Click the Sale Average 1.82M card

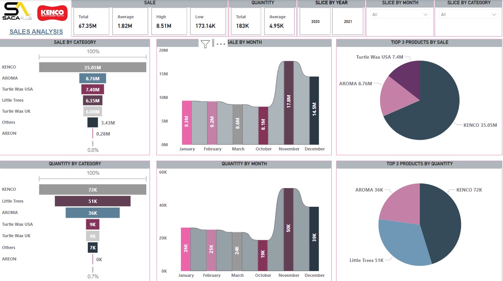(130, 22)
